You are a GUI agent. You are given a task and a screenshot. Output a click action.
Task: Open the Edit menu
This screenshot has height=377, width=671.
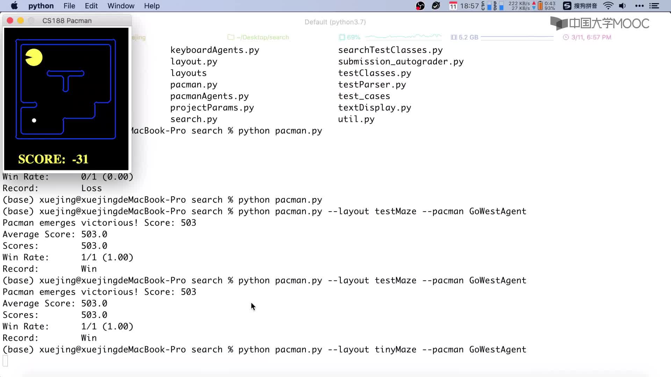[91, 6]
